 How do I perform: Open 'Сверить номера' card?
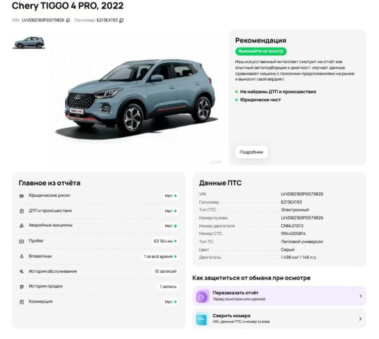click(279, 319)
